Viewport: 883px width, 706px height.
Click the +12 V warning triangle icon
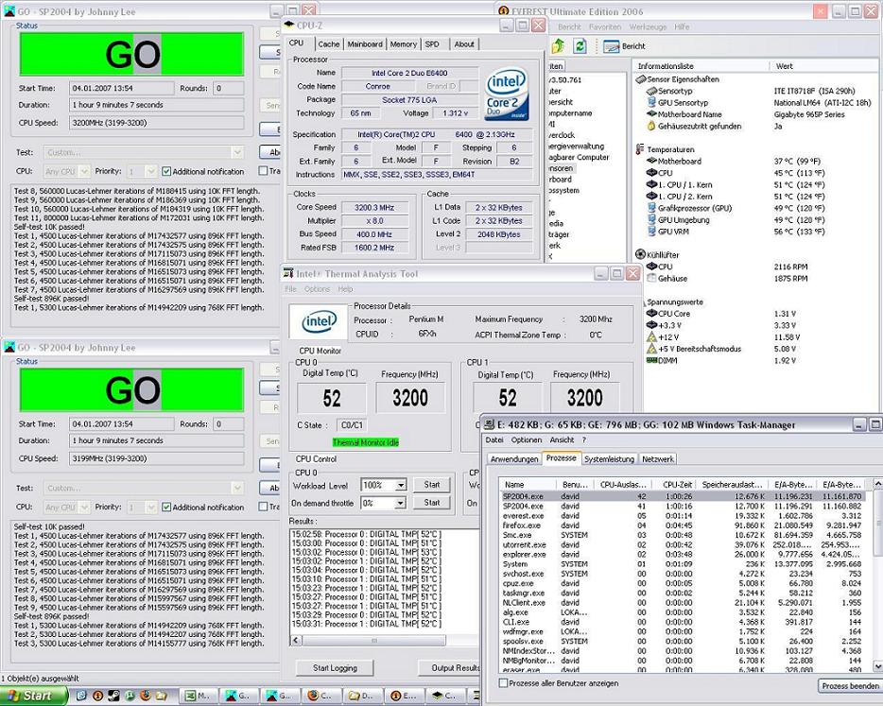click(x=651, y=336)
